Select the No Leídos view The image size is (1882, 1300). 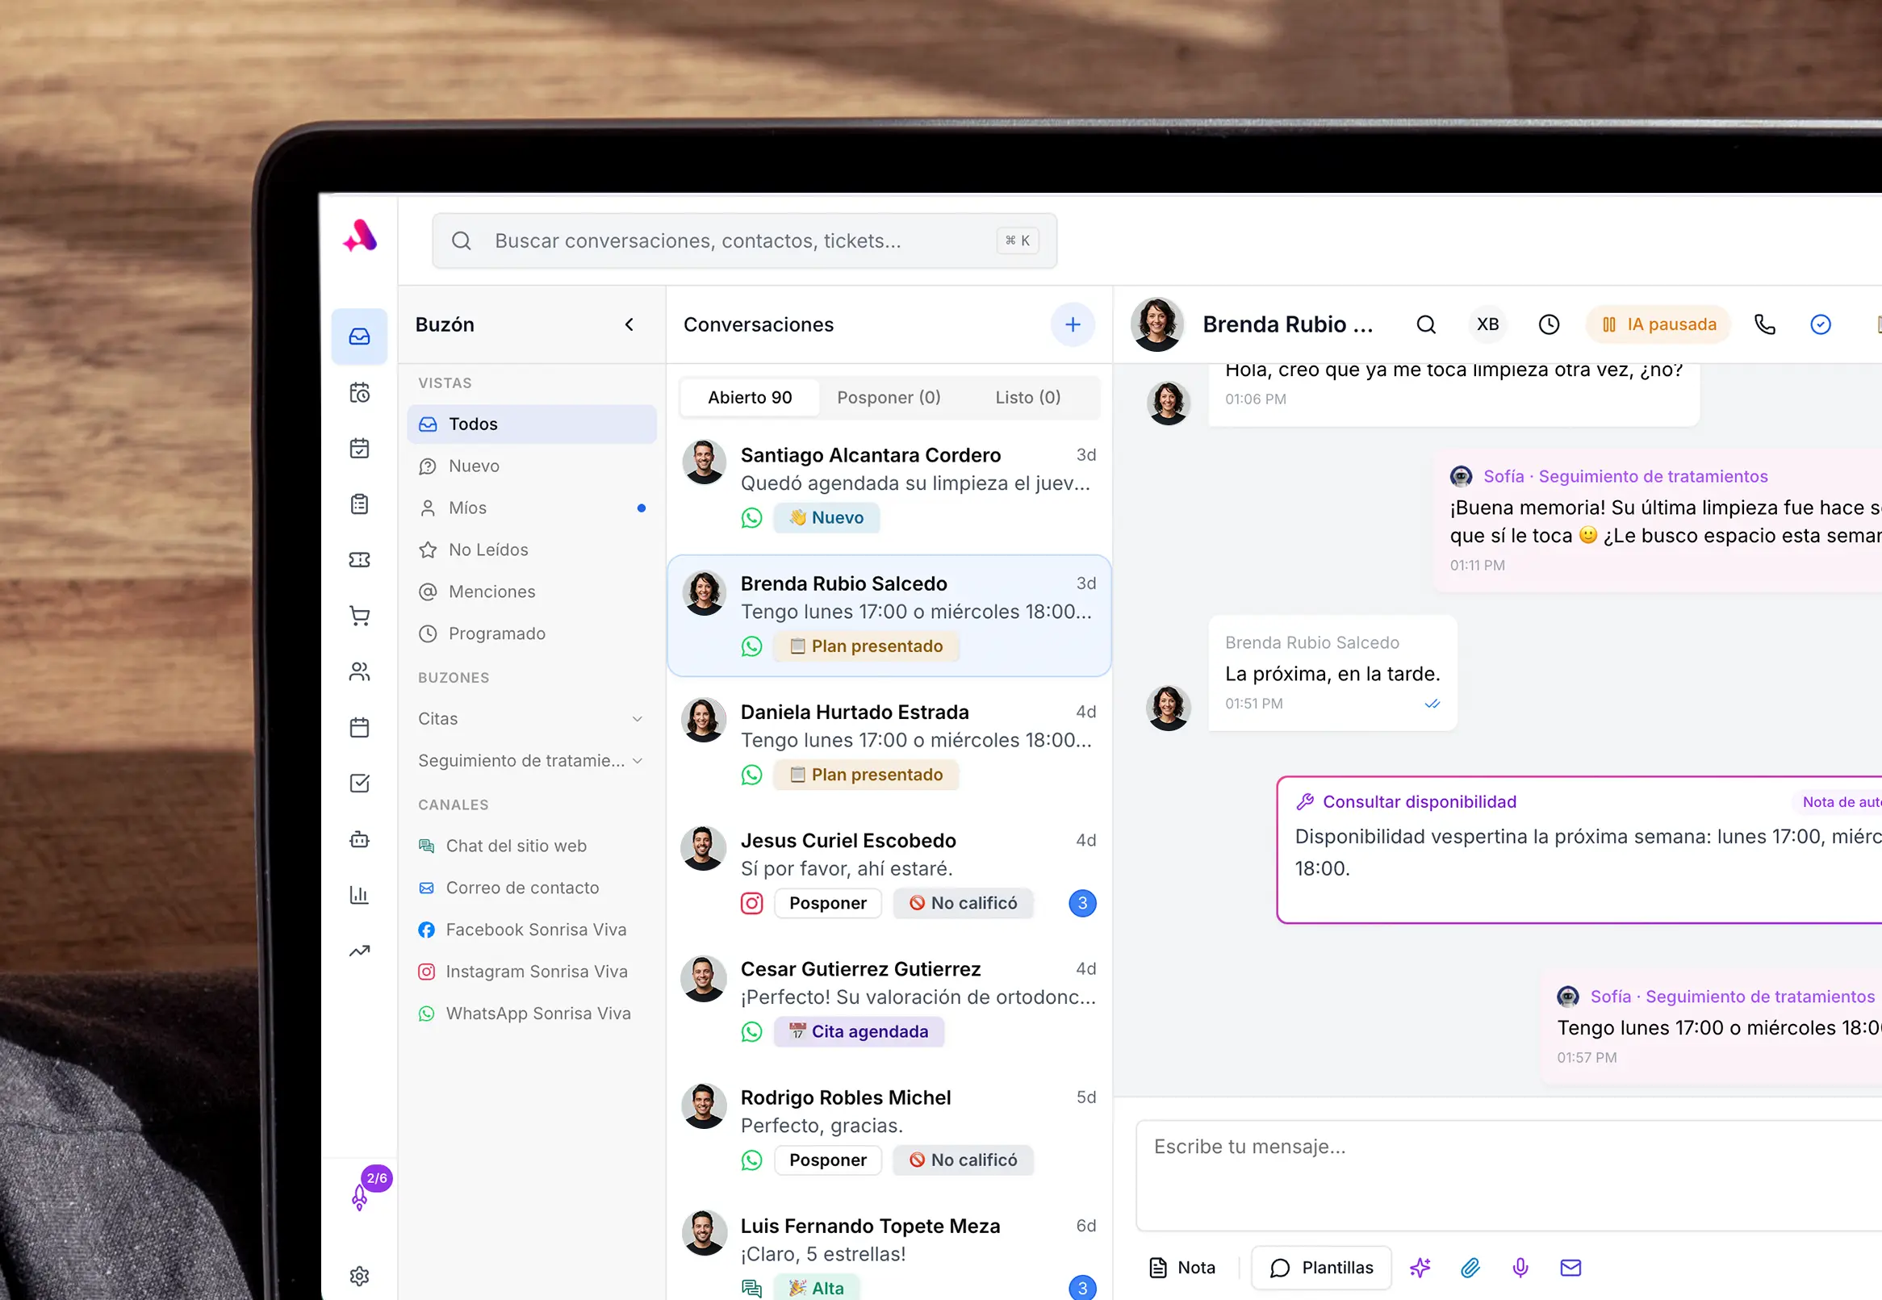pos(532,550)
